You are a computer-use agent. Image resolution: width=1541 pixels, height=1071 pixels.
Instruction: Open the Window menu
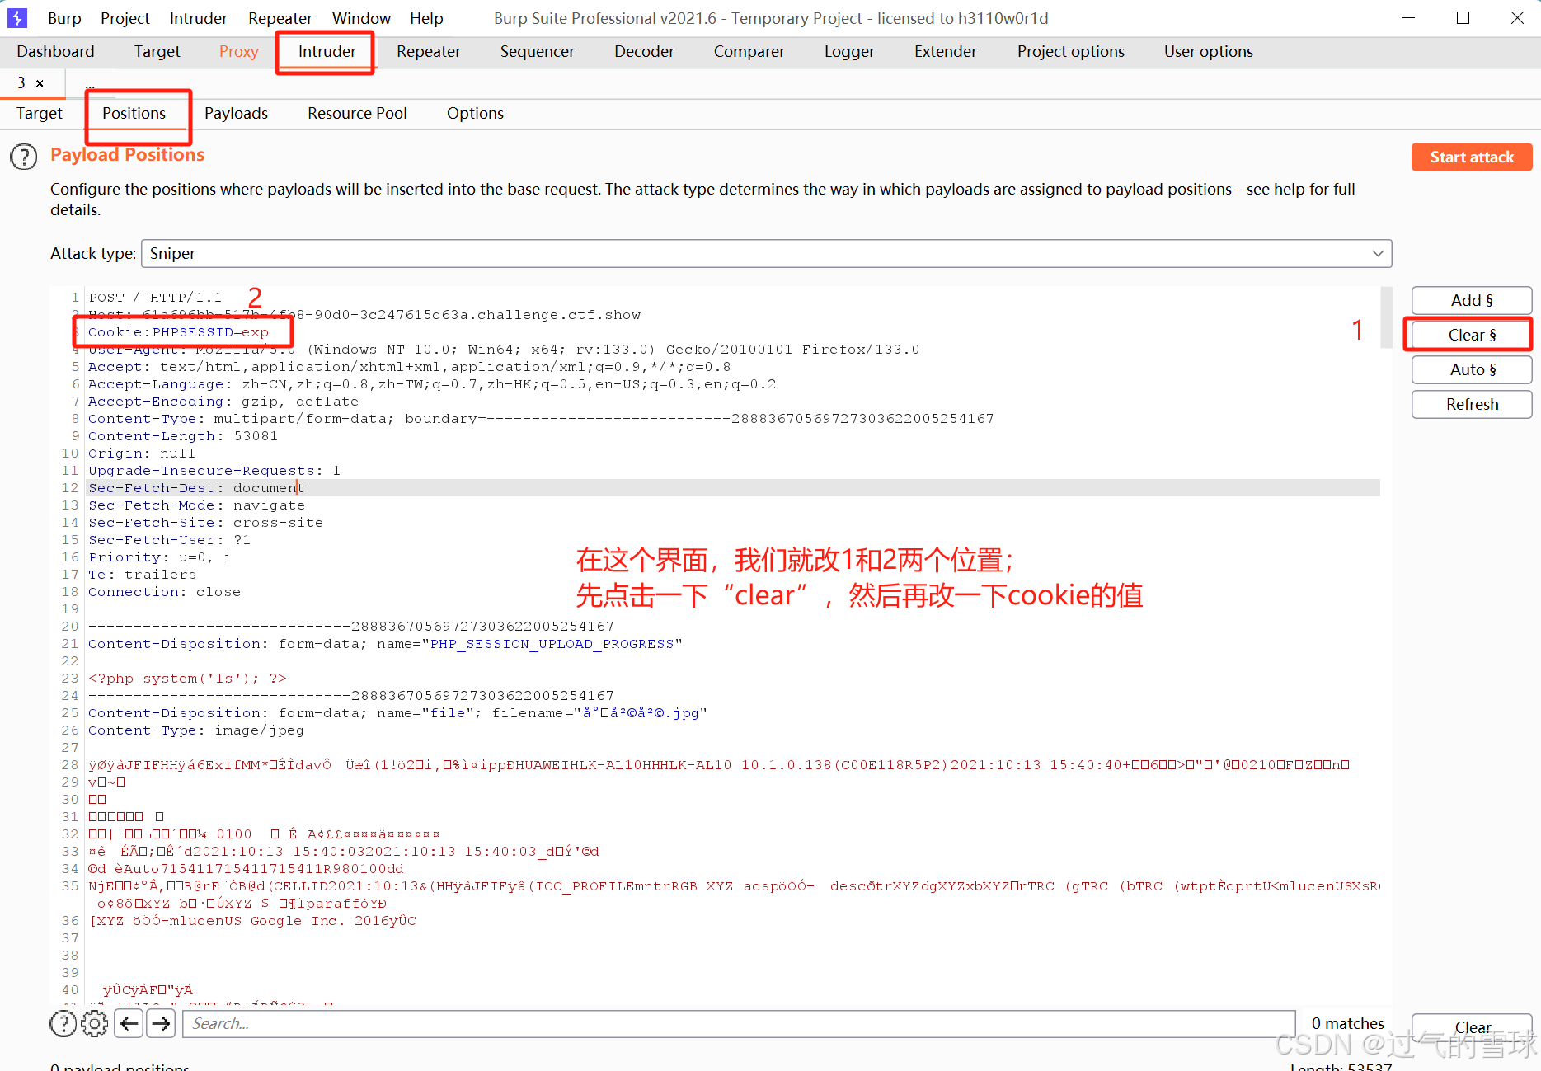tap(361, 17)
